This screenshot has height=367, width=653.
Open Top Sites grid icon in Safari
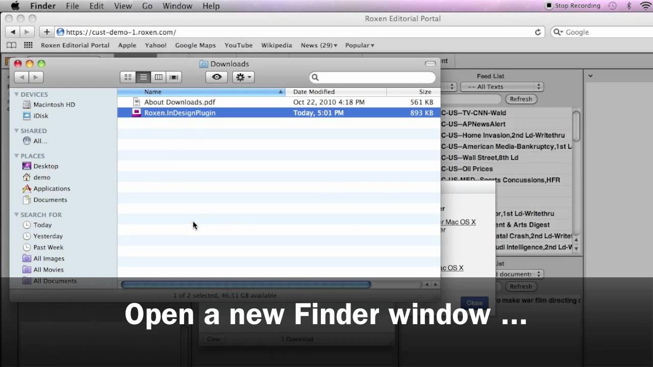tap(28, 45)
